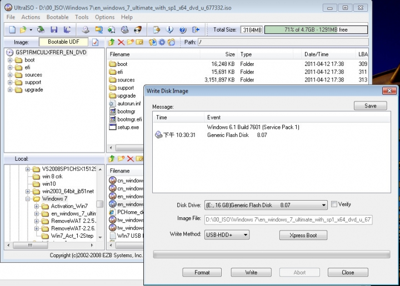Expand the upgrade folder in image tree
The image size is (400, 286).
click(10, 90)
